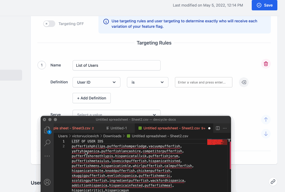Screen dimensions: 285x192
Task: Open the User ID definition dropdown
Action: pyautogui.click(x=96, y=82)
